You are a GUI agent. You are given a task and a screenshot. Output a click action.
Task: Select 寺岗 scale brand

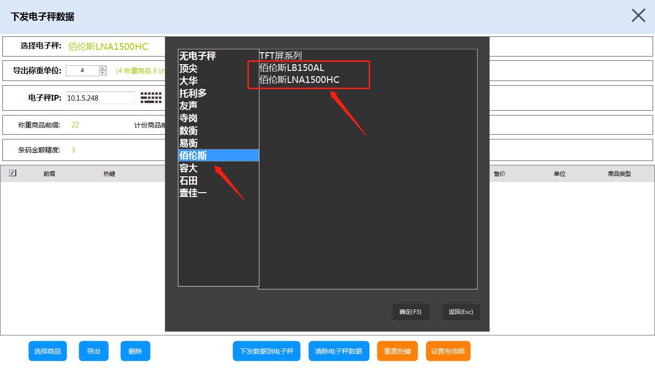218,118
